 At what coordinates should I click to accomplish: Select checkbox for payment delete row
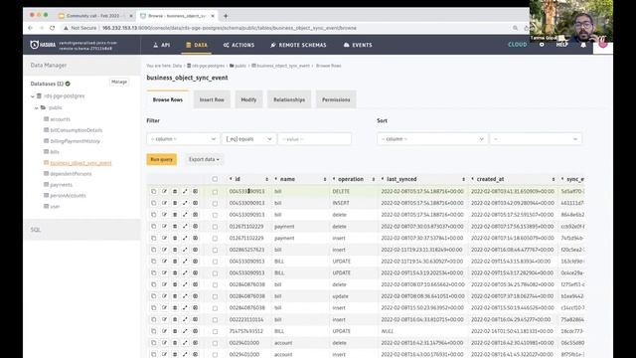pos(215,227)
